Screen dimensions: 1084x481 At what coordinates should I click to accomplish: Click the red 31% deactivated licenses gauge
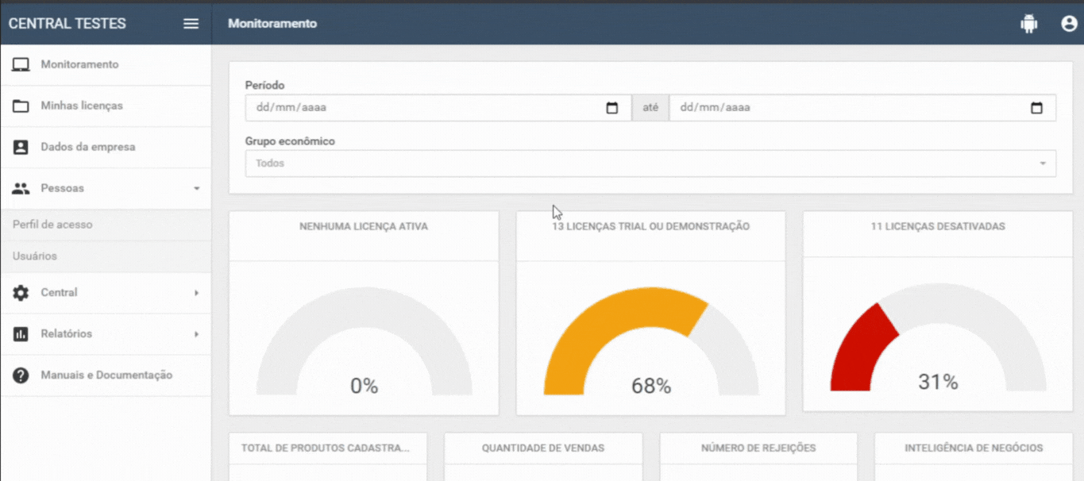coord(862,341)
